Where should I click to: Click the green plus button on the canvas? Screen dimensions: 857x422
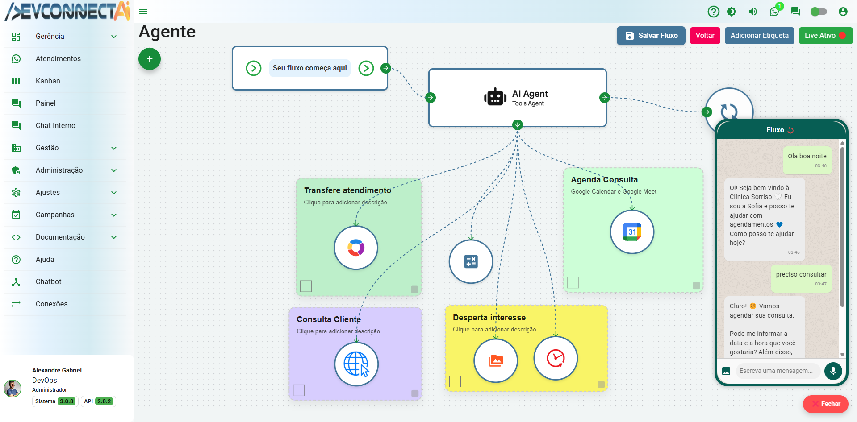click(x=149, y=58)
